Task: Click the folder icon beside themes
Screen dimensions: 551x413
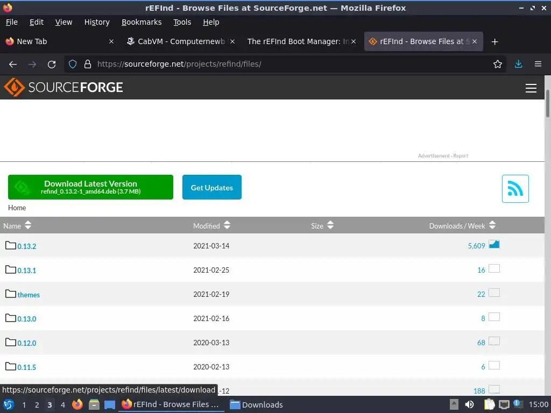Action: click(11, 294)
